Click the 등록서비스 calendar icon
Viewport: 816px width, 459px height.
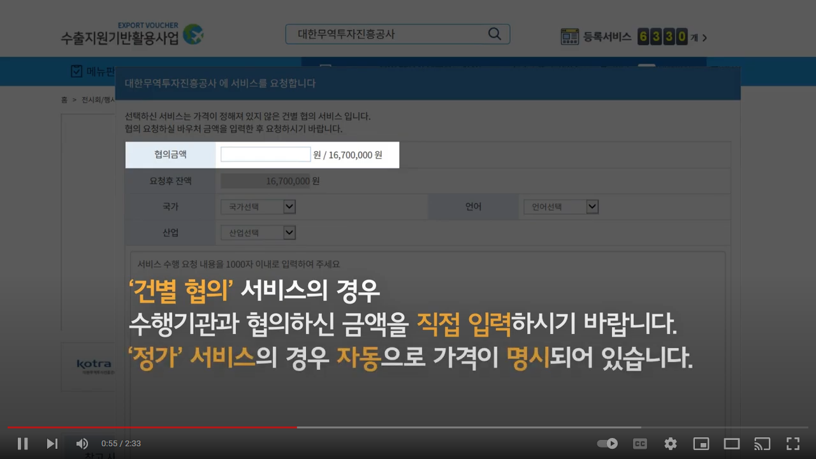569,37
